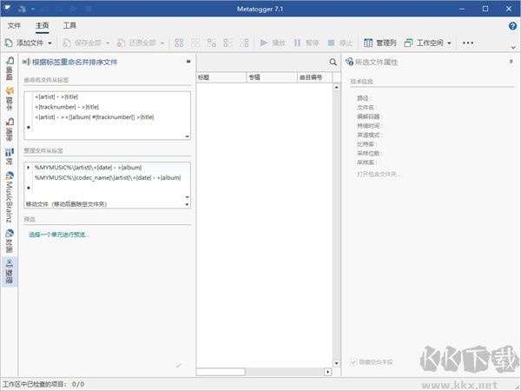Click the horizontal scrollbar thumb
Image resolution: width=521 pixels, height=391 pixels.
221,372
